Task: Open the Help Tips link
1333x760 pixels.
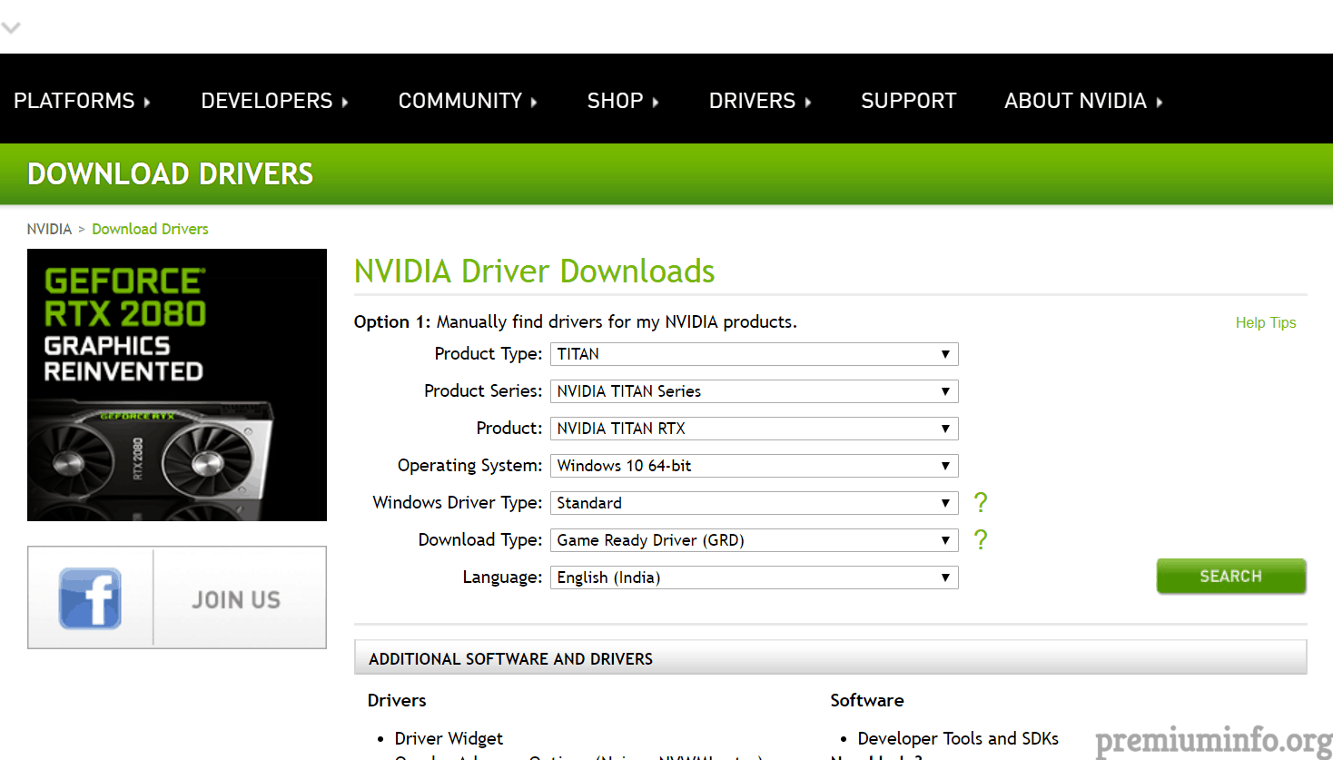Action: point(1265,322)
